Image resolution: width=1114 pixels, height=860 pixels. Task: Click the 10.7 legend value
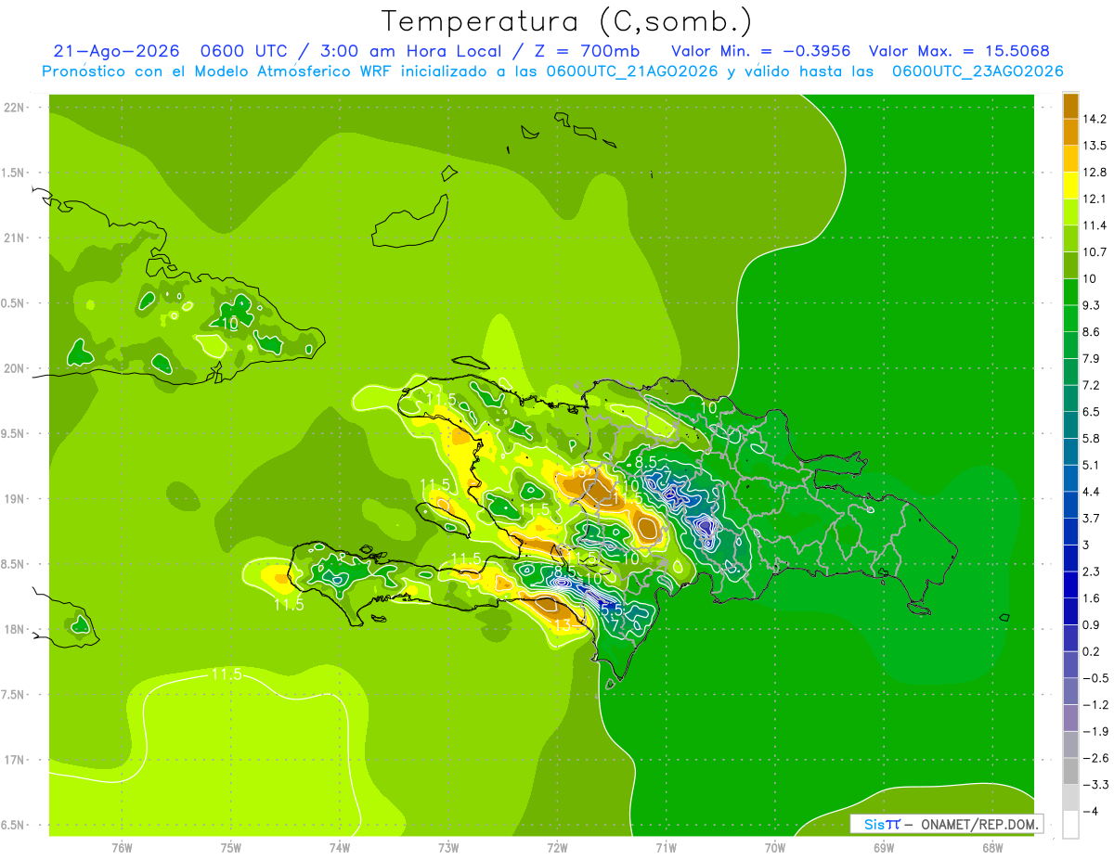point(1096,252)
